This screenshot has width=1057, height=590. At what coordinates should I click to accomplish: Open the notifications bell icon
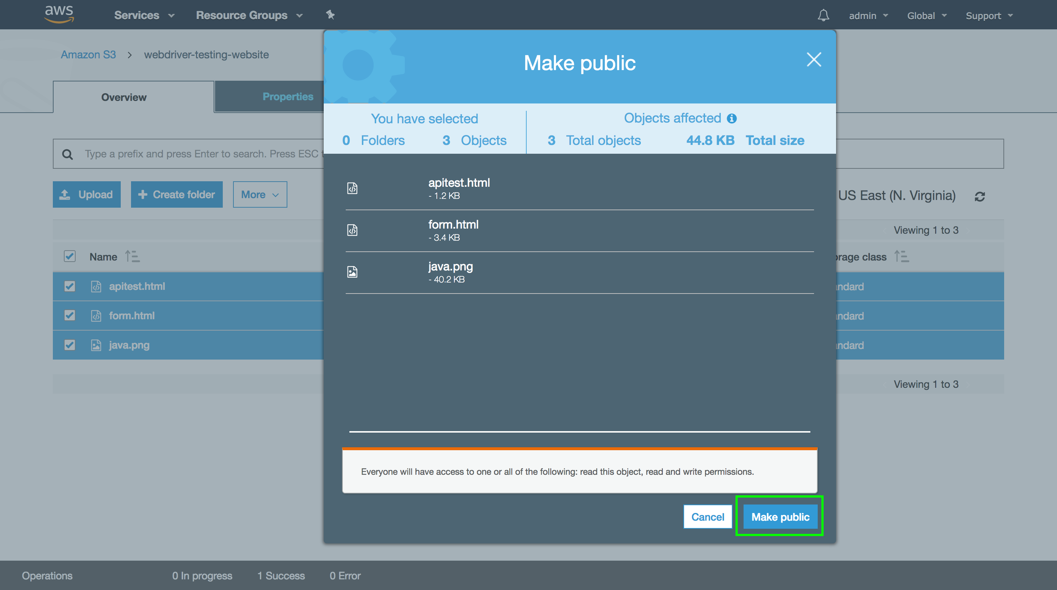[823, 15]
